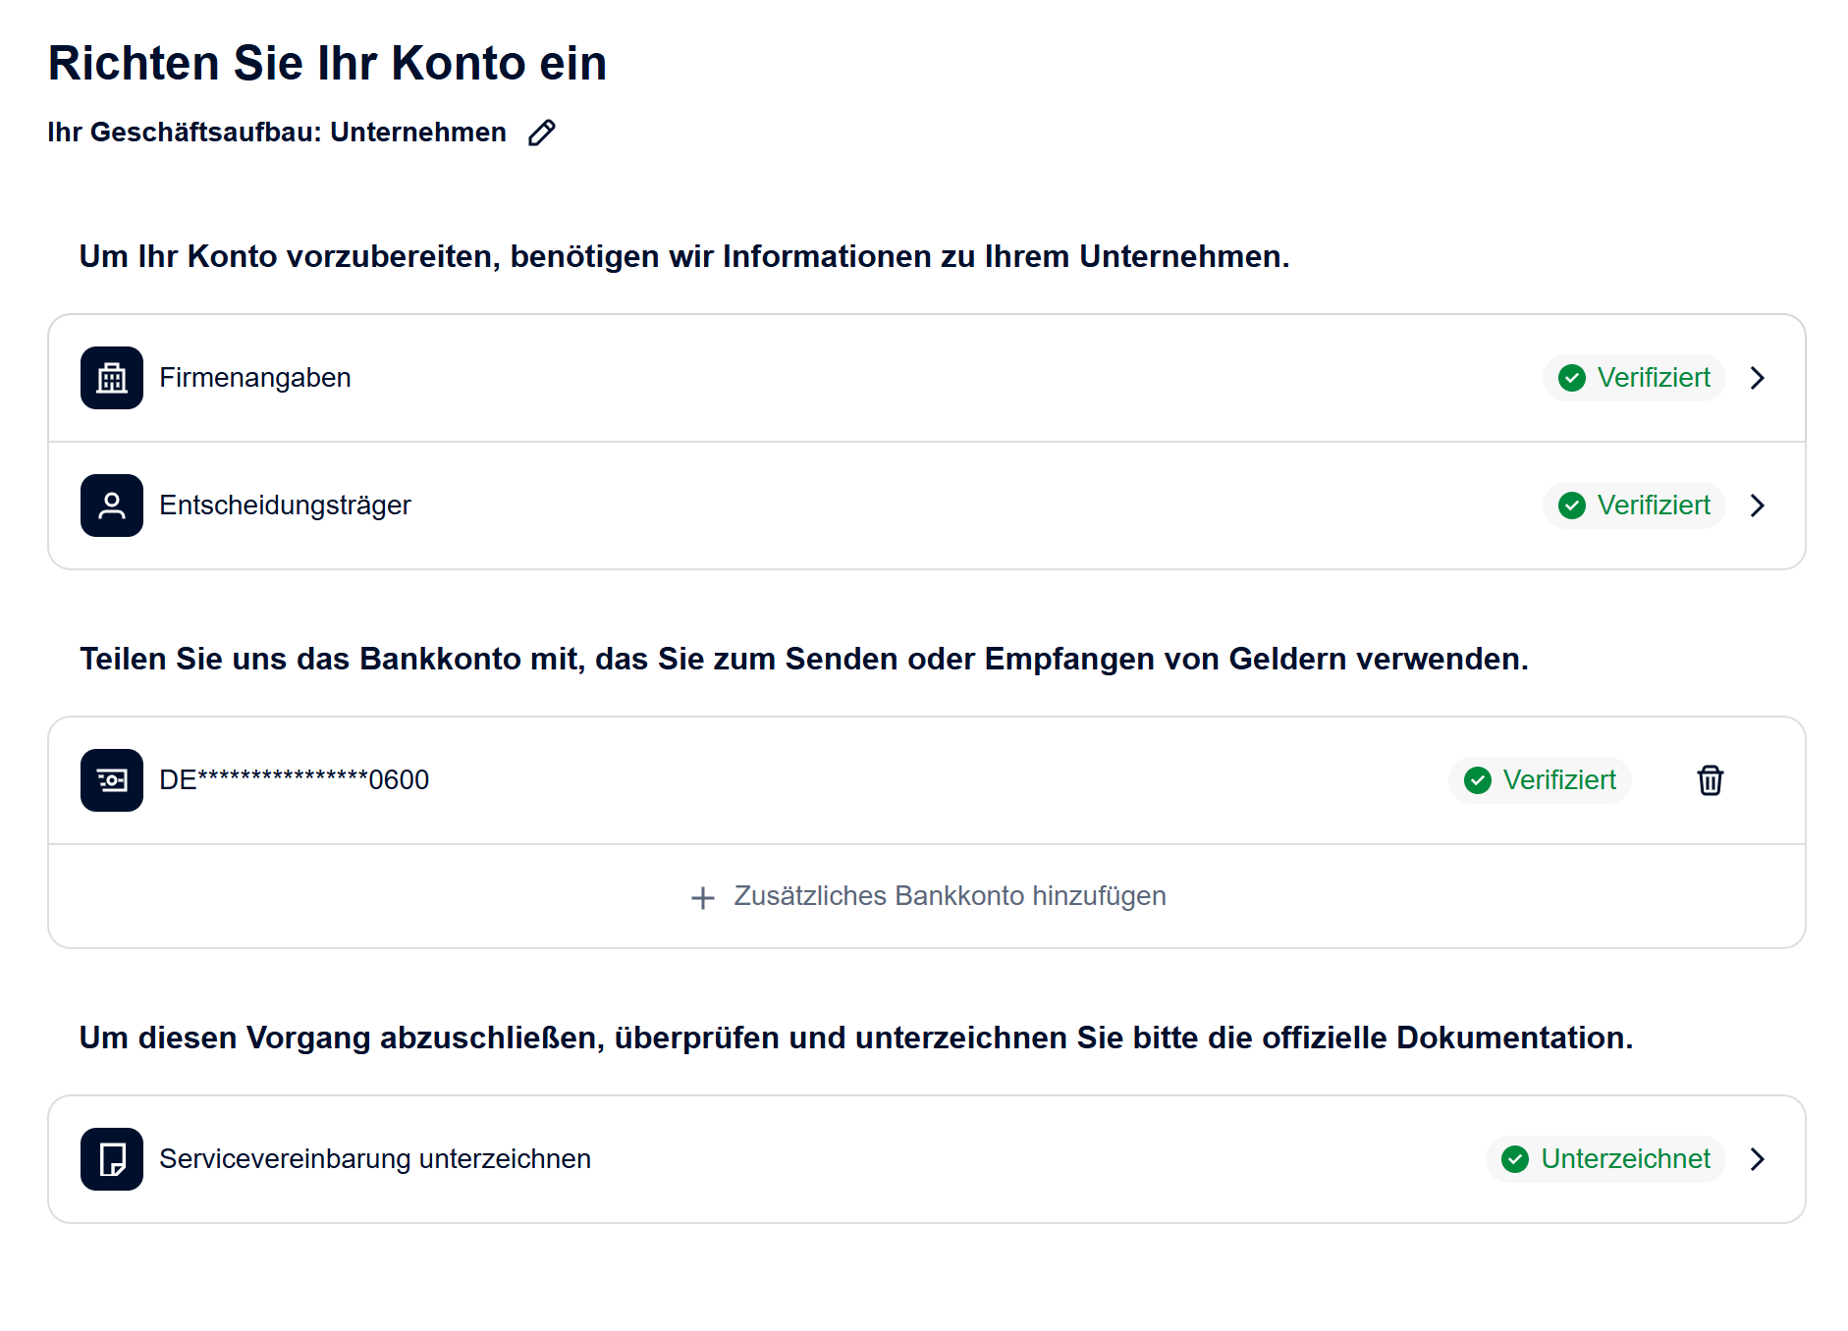Select the masked IBAN ending in 0600
1848x1331 pixels.
[294, 780]
